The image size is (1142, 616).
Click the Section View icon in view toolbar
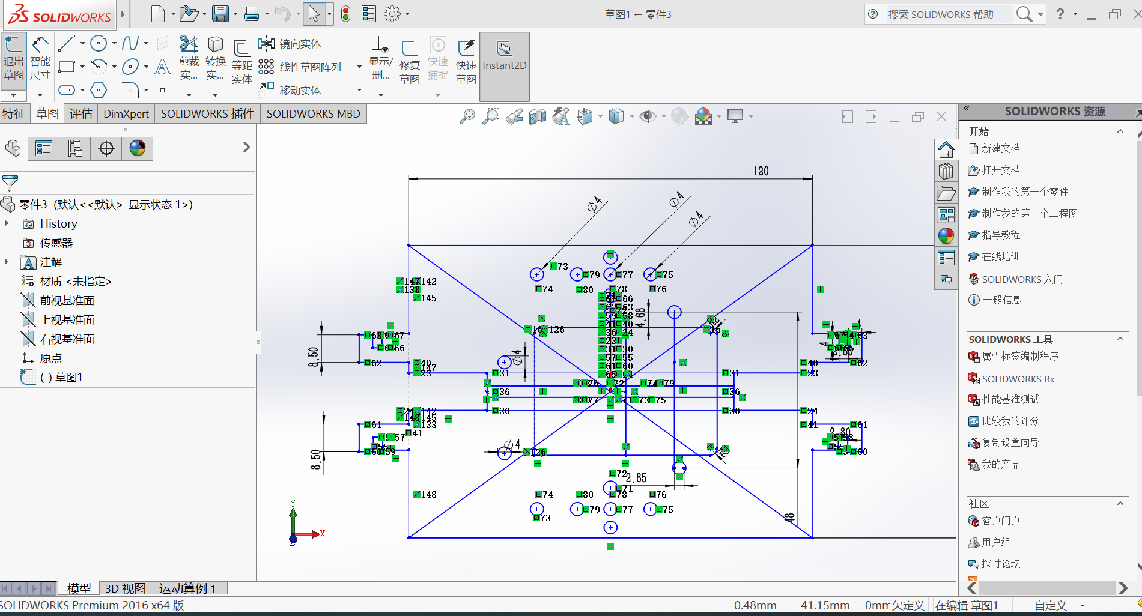(538, 116)
